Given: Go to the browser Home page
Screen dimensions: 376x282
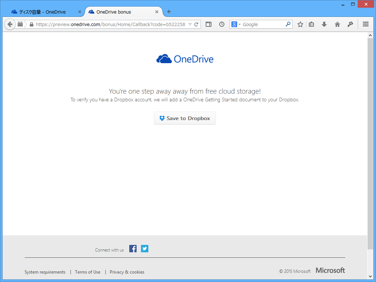Looking at the screenshot, I should [x=337, y=24].
